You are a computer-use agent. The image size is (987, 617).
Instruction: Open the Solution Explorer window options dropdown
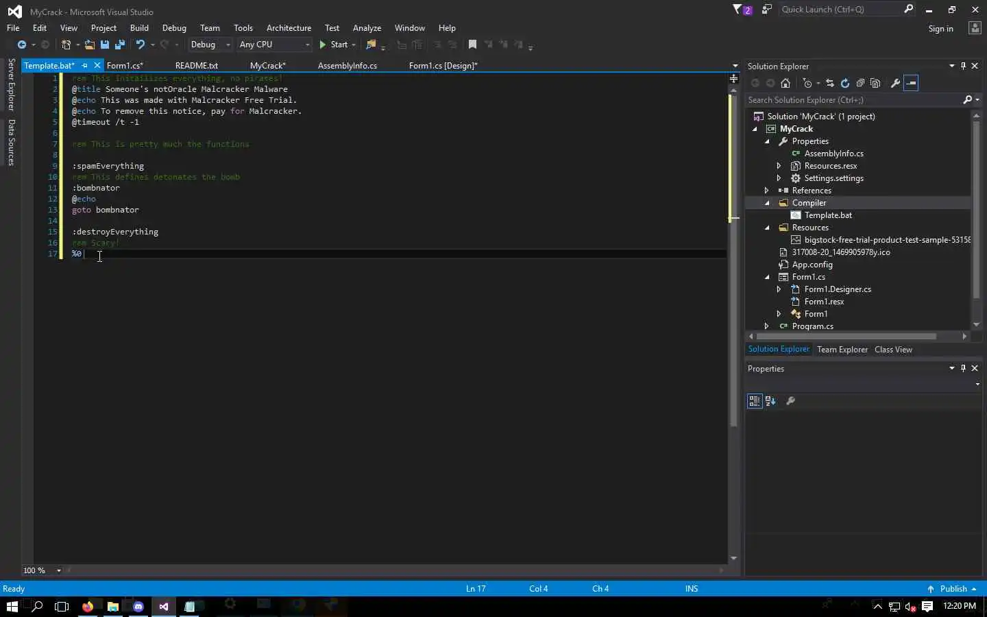[951, 66]
